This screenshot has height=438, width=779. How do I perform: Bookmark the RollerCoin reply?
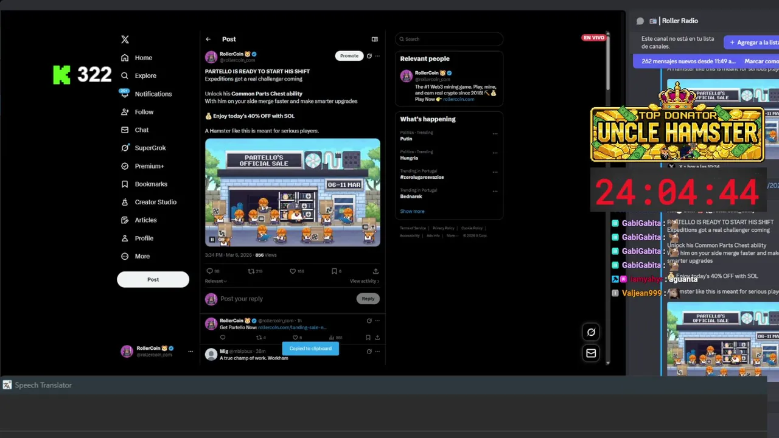368,338
